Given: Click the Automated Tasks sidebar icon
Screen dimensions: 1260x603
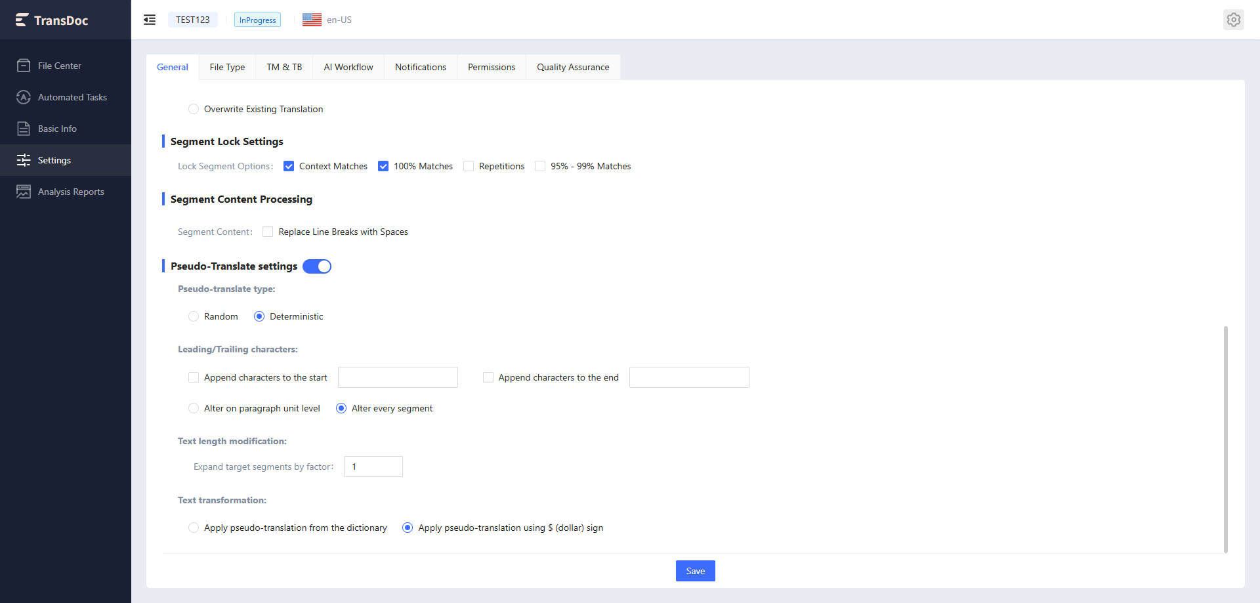Looking at the screenshot, I should [24, 97].
